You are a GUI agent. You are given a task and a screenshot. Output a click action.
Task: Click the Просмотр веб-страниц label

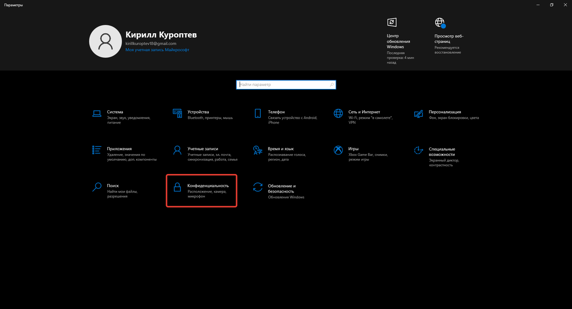click(449, 39)
